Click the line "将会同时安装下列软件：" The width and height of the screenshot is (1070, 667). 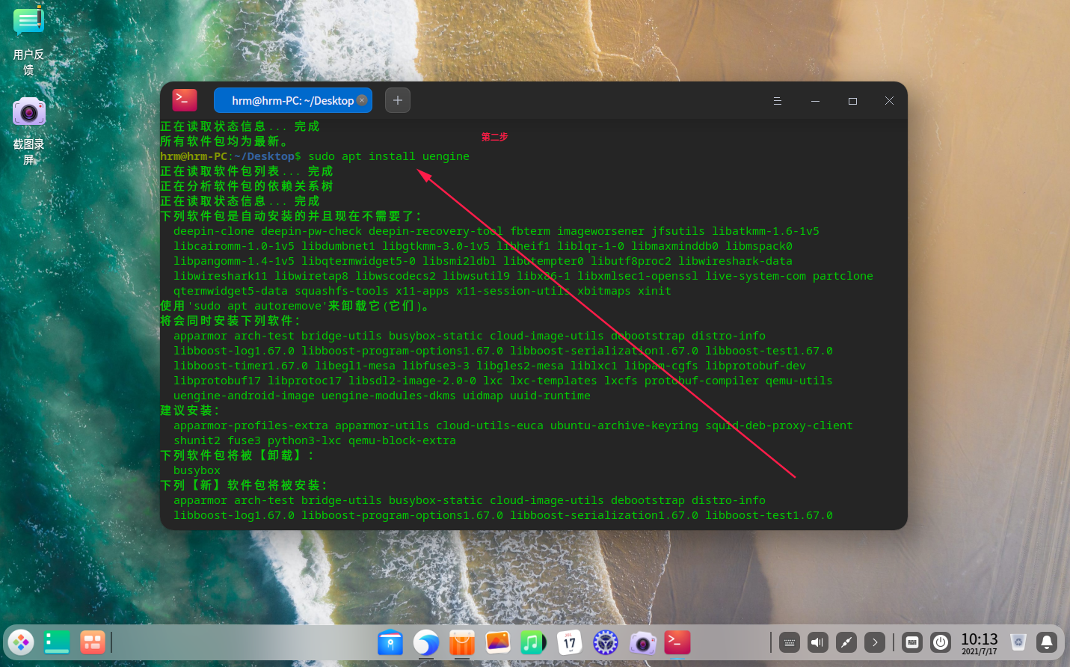click(231, 321)
